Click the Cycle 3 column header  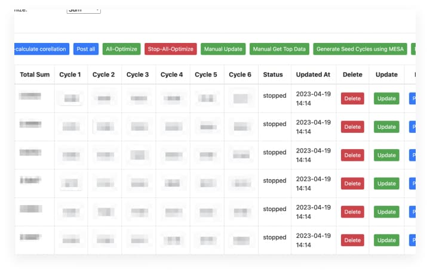tap(138, 75)
